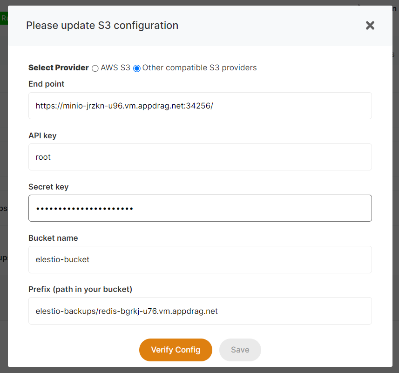Viewport: 399px width, 373px height.
Task: Click the 'Select Provider' label
Action: (58, 68)
